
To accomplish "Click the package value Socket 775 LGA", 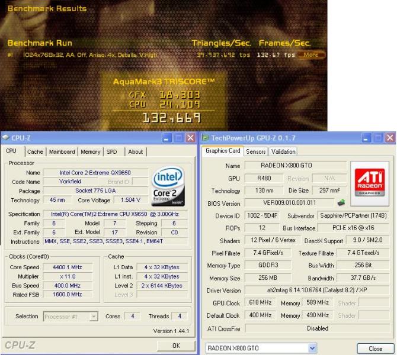I will tap(95, 191).
